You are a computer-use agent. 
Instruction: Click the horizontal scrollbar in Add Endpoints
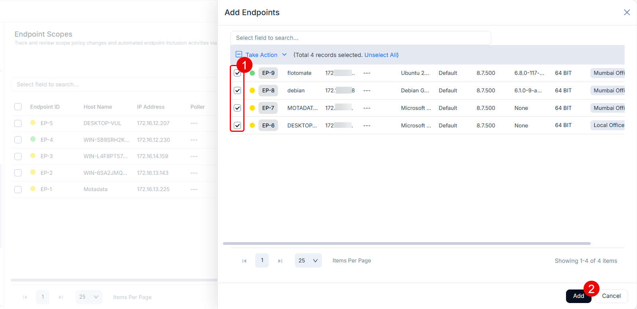(407, 243)
